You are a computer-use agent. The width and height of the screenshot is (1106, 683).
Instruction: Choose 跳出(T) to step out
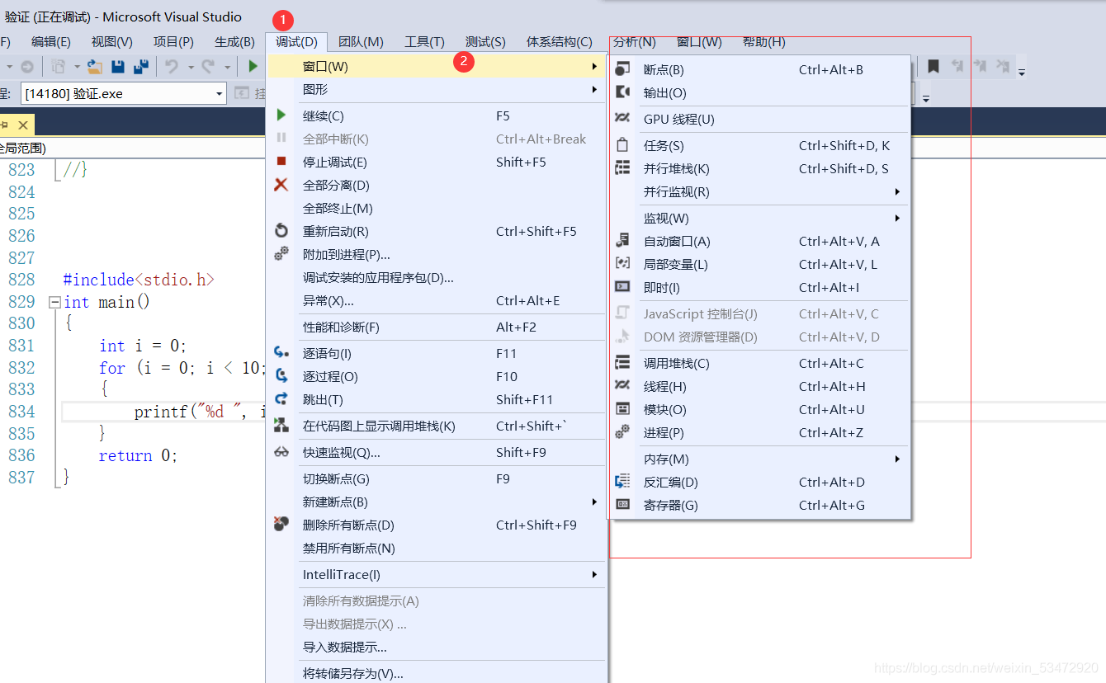[x=437, y=399]
